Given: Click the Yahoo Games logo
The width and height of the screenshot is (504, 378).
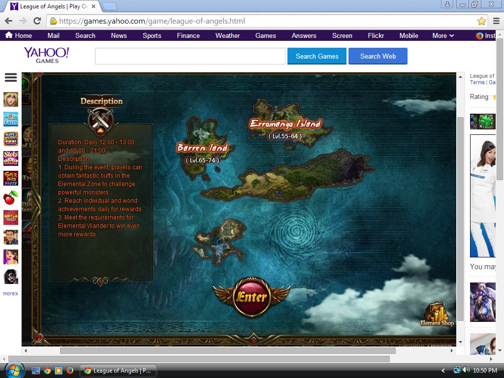Looking at the screenshot, I should [47, 55].
